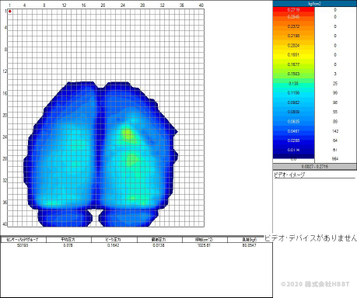This screenshot has height=298, width=357.
Task: Click the sensor group column header
Action: click(x=23, y=240)
